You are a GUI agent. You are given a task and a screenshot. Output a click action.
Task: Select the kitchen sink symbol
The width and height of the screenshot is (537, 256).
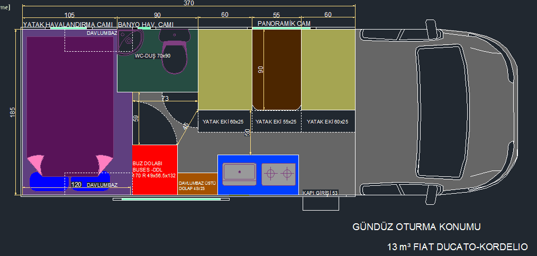[x=240, y=173]
